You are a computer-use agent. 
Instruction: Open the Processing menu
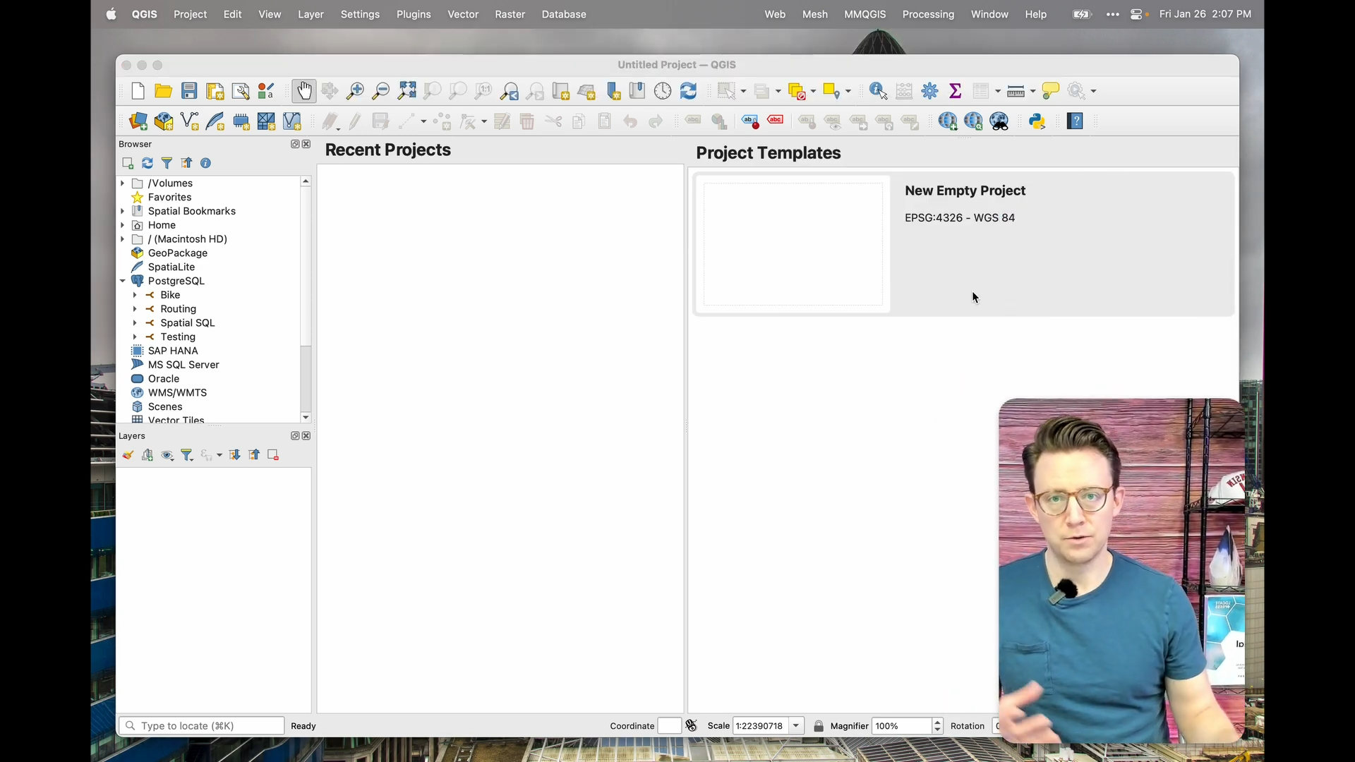point(928,14)
